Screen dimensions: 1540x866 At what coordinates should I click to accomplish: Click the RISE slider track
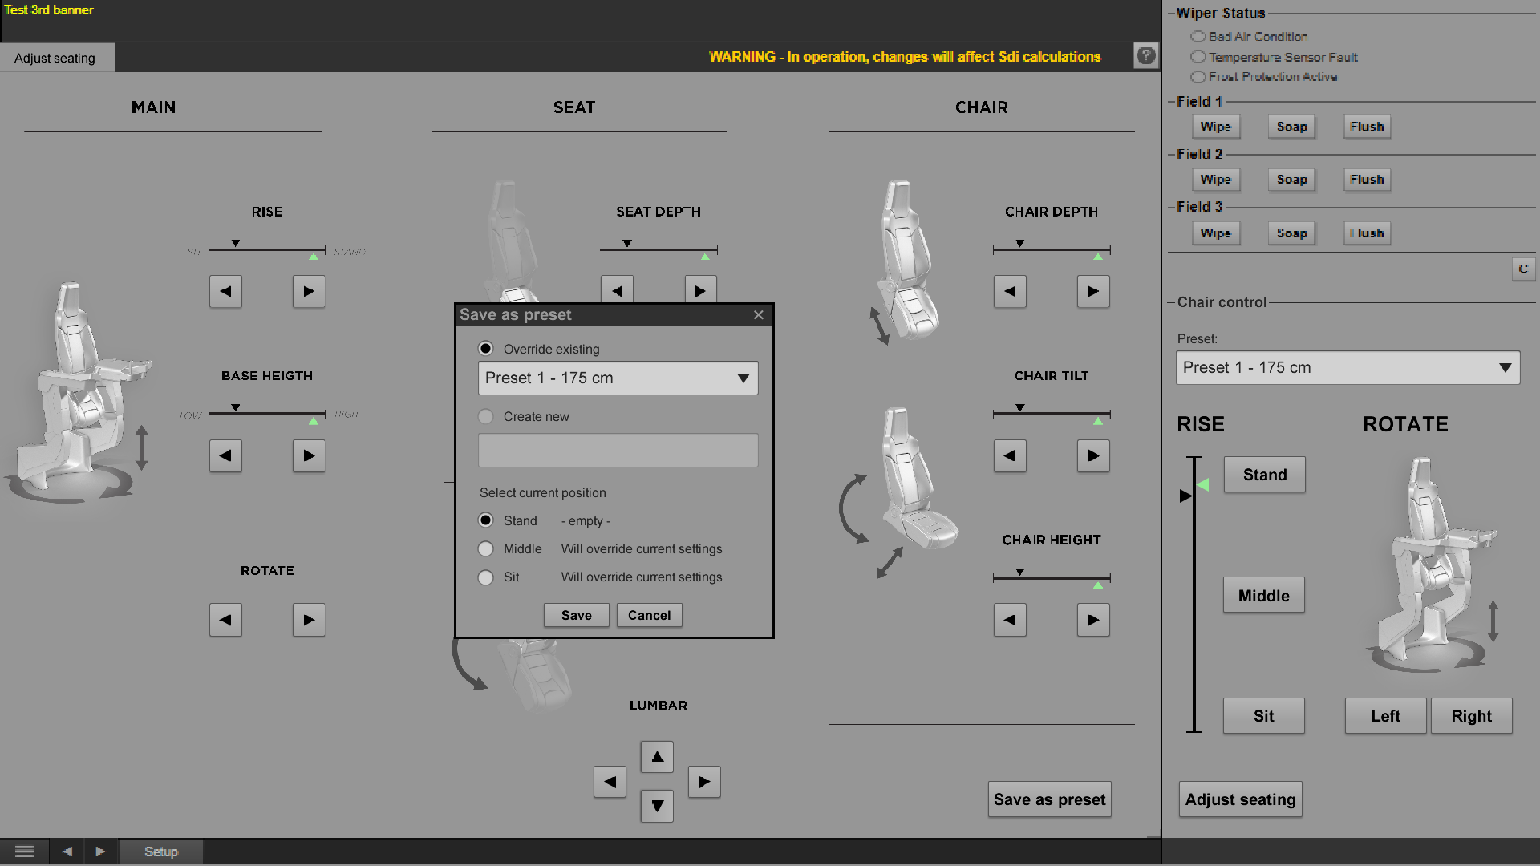coord(267,250)
